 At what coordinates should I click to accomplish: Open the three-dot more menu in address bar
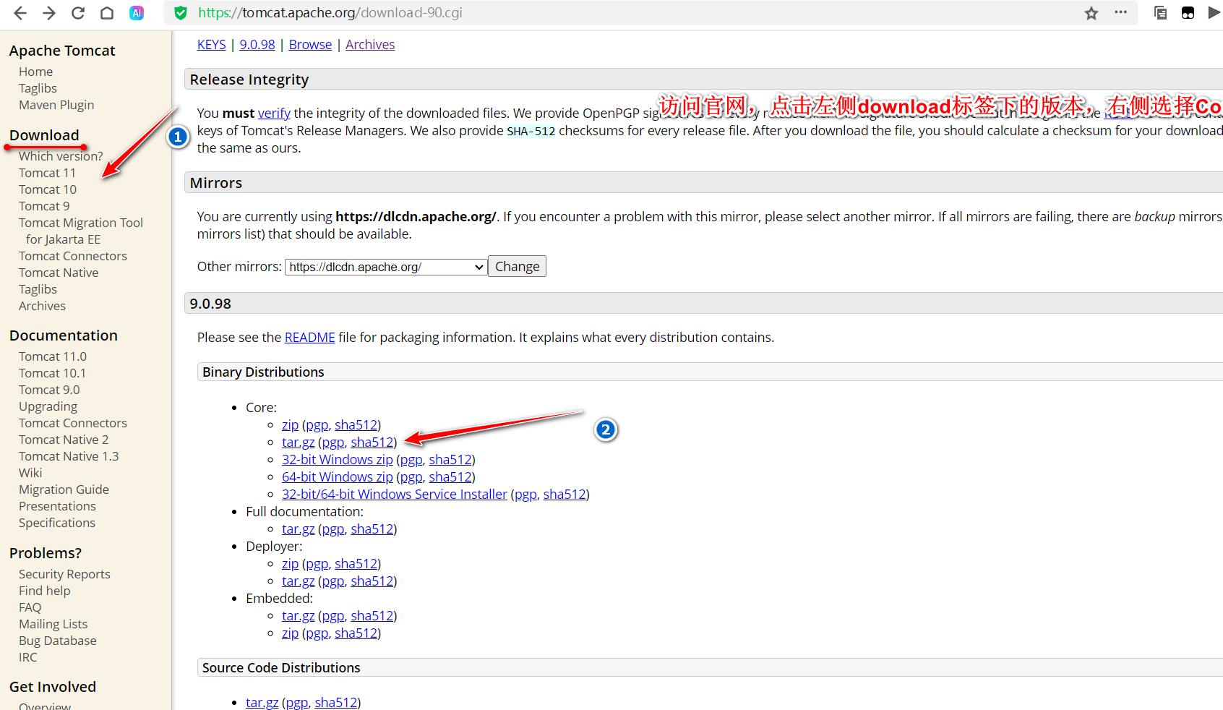pyautogui.click(x=1121, y=12)
